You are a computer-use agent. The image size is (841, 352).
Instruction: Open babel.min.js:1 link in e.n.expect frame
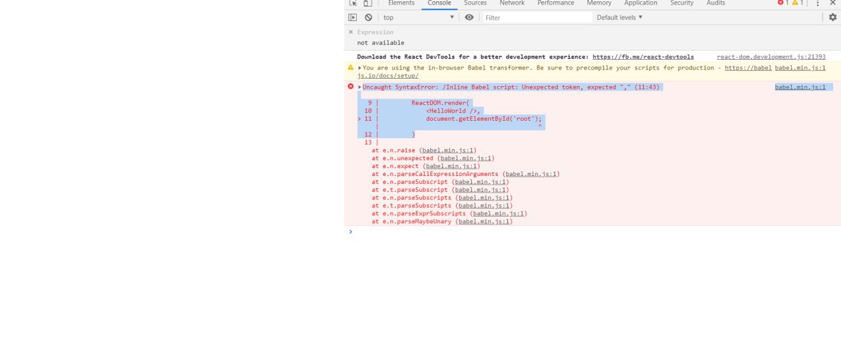pos(451,166)
